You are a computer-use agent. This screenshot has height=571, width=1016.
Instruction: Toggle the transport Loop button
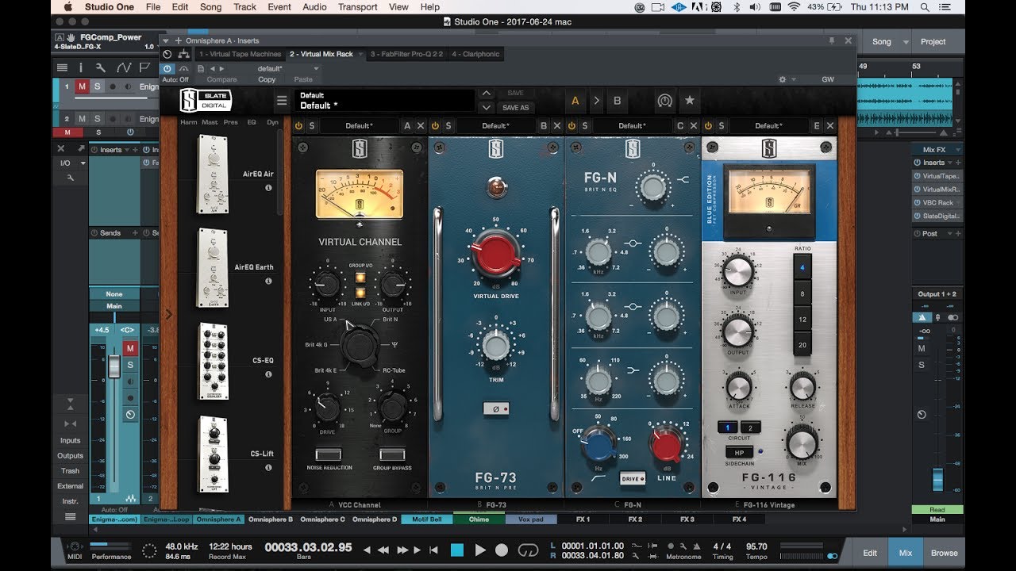coord(528,550)
